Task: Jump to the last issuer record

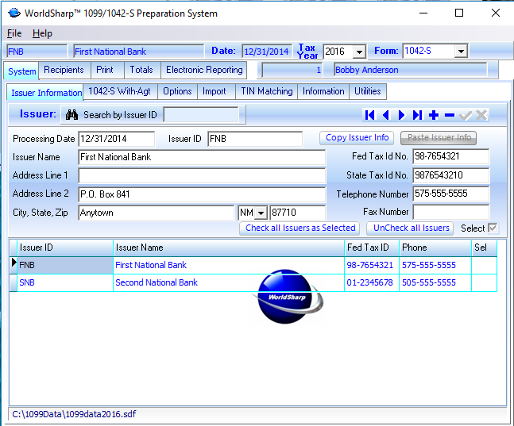Action: 418,115
